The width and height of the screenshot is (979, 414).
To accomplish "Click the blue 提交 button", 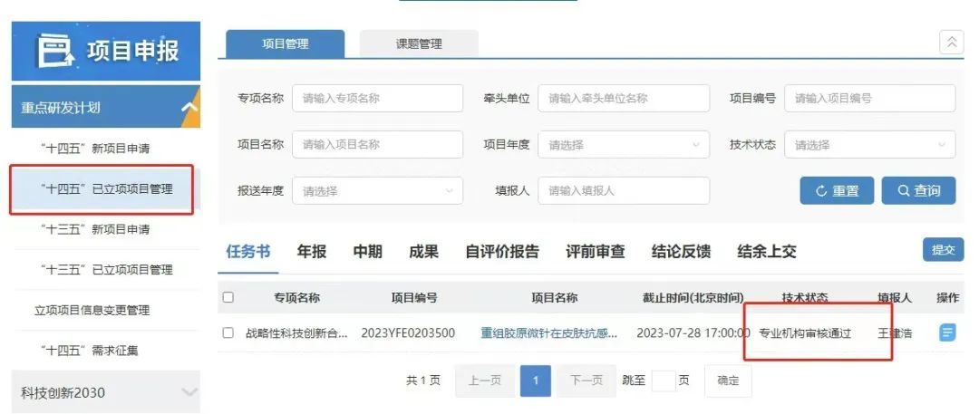I will coord(943,250).
